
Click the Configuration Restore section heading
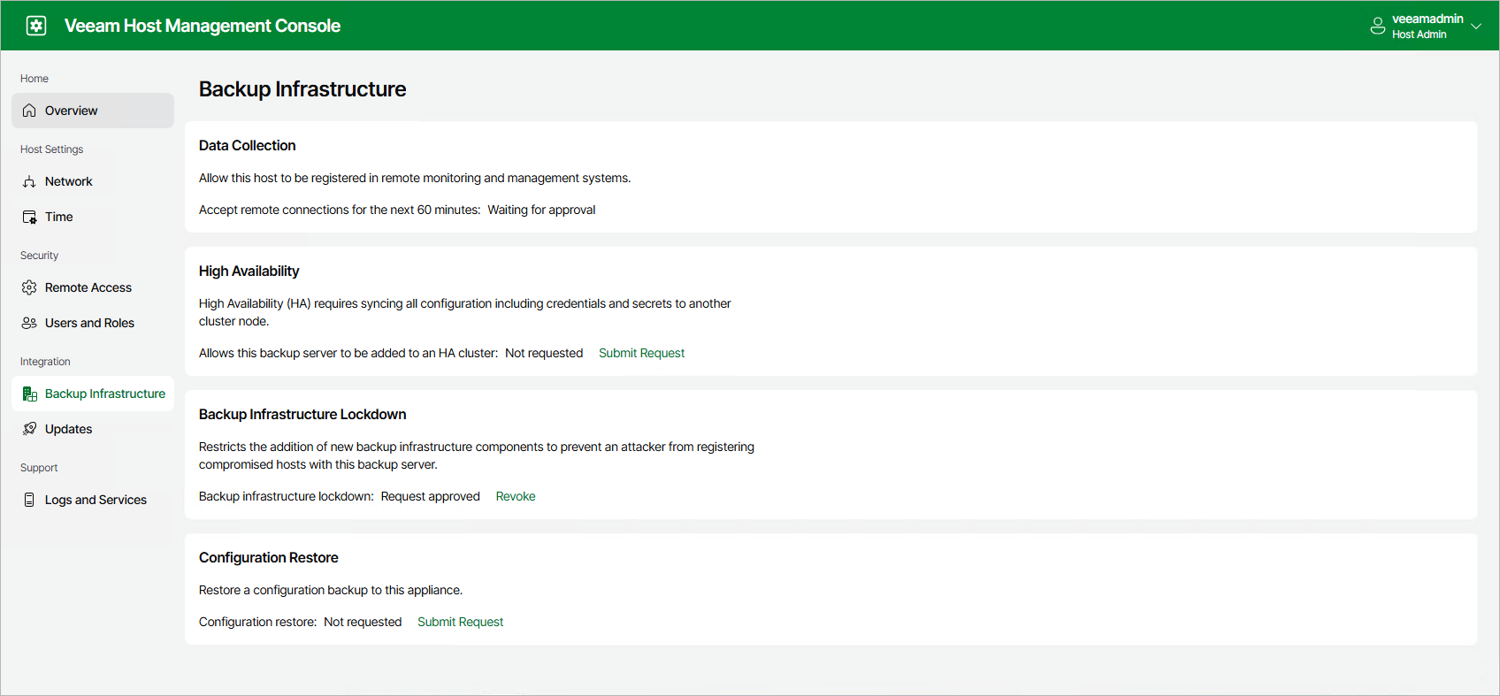pyautogui.click(x=269, y=557)
